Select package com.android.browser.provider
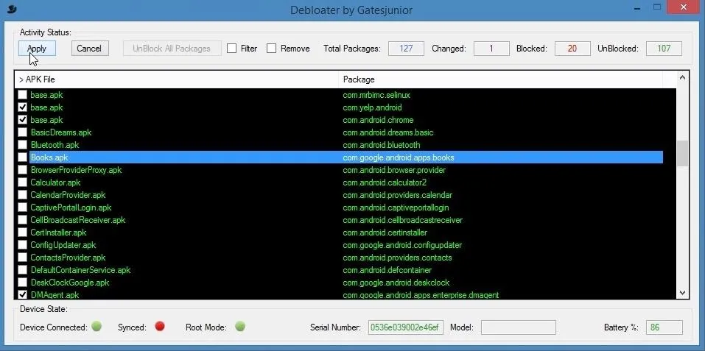 (x=394, y=170)
